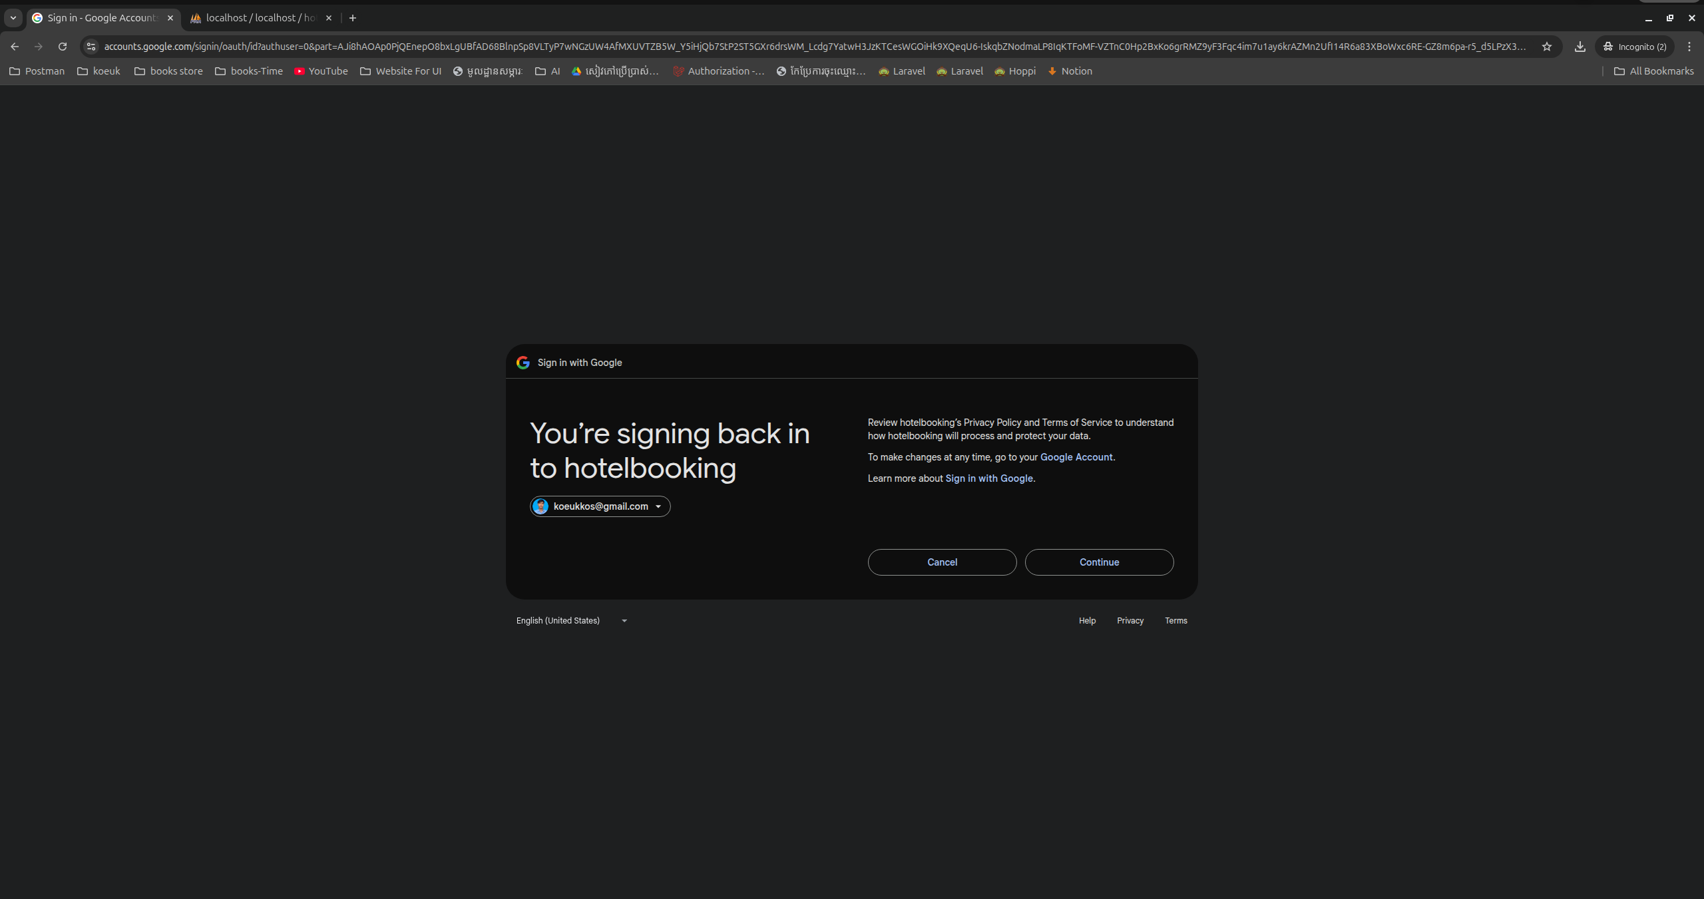The image size is (1704, 899).
Task: Bookmark this page with star icon
Action: pos(1547,47)
